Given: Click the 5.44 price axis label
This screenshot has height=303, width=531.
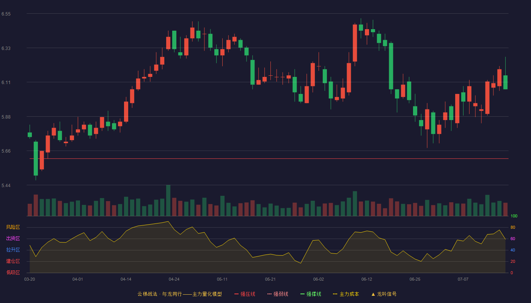Looking at the screenshot, I should (x=6, y=186).
